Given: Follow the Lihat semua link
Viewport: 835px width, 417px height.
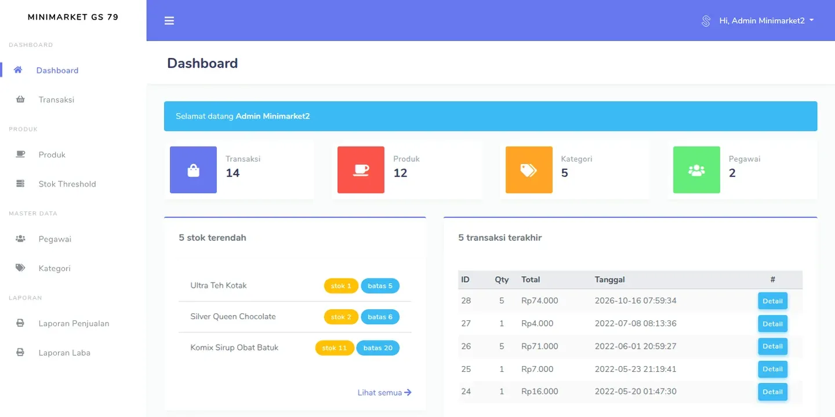Looking at the screenshot, I should [x=384, y=393].
